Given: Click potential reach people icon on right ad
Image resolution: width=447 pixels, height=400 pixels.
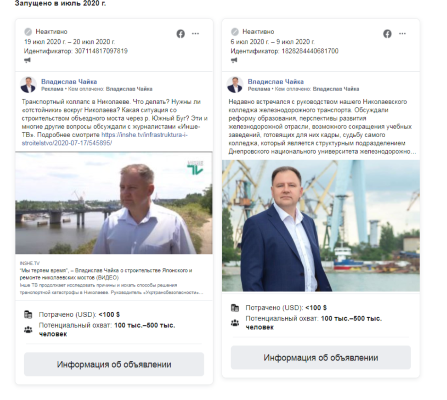Looking at the screenshot, I should (235, 323).
